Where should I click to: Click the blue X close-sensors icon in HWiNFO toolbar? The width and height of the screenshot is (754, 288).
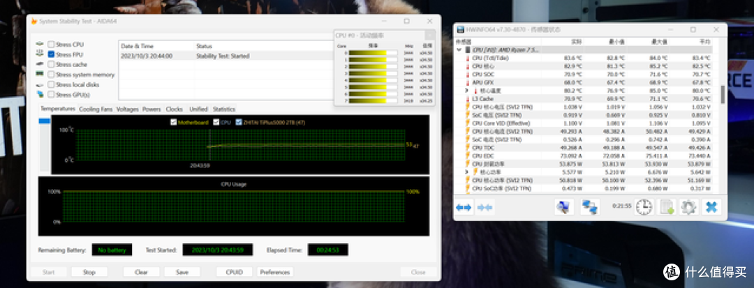711,207
